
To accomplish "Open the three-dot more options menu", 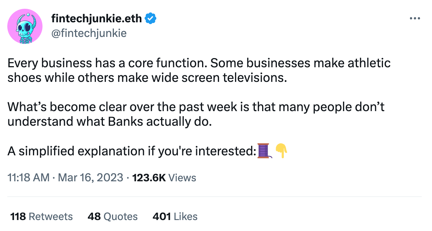I will pos(415,18).
